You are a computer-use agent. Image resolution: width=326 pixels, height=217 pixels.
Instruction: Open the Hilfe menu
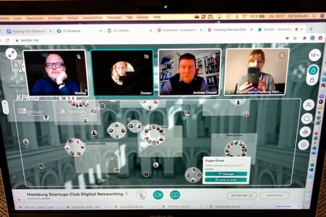tap(157, 17)
